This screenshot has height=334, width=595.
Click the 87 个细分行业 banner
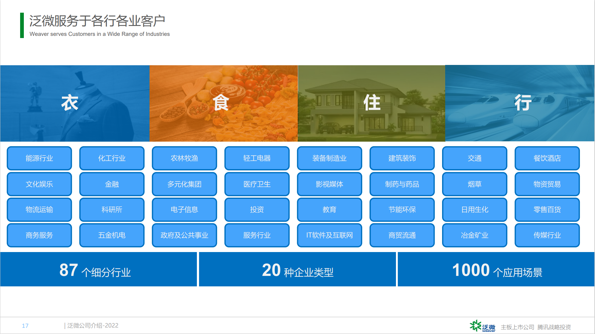pyautogui.click(x=98, y=269)
